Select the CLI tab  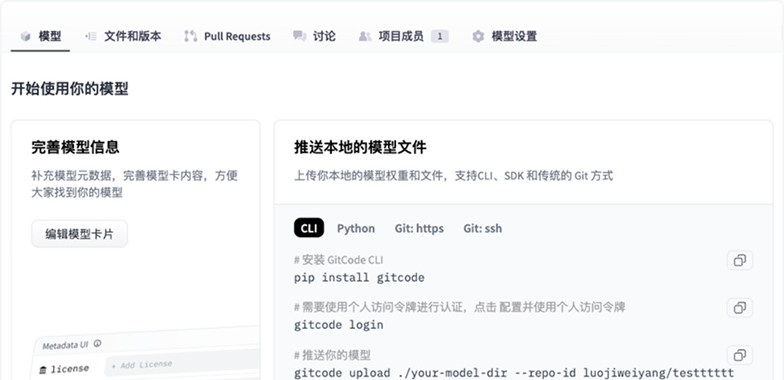[308, 228]
